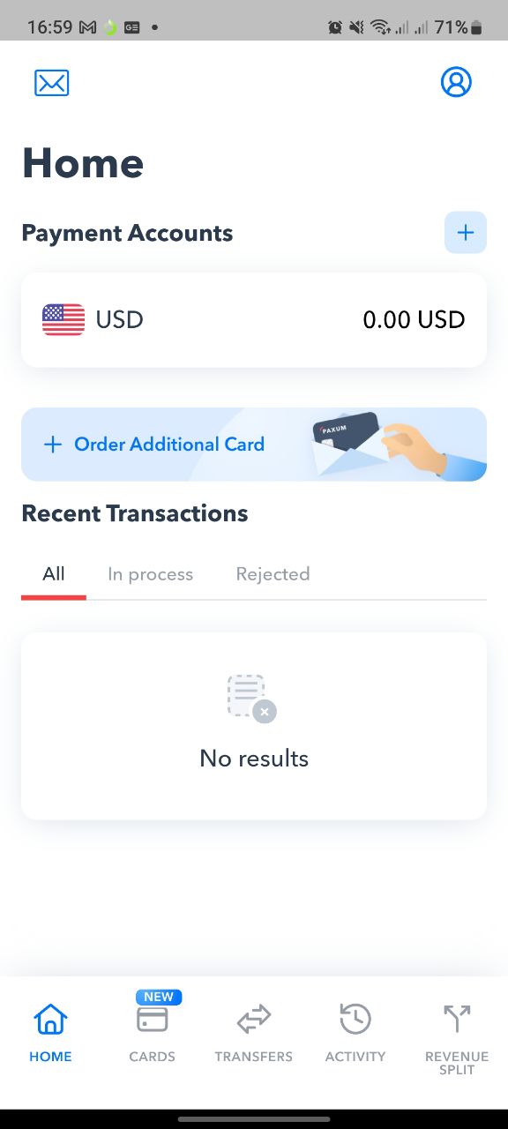Viewport: 508px width, 1129px height.
Task: Tap the US flag icon
Action: [x=63, y=319]
